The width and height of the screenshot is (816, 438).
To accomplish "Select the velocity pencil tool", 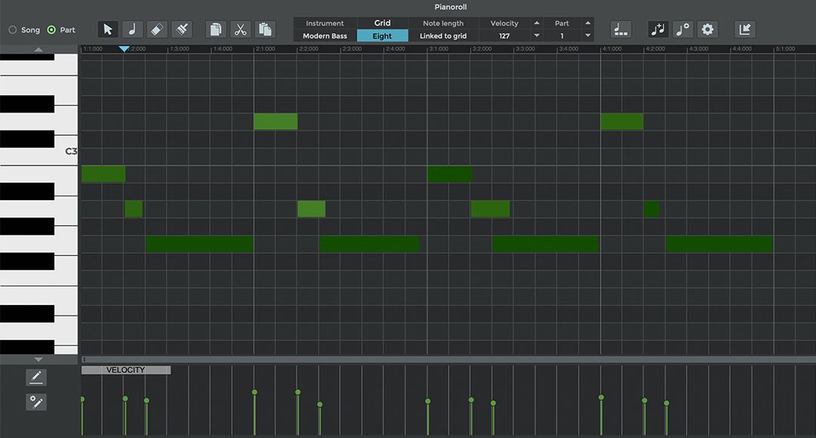I will click(x=36, y=377).
